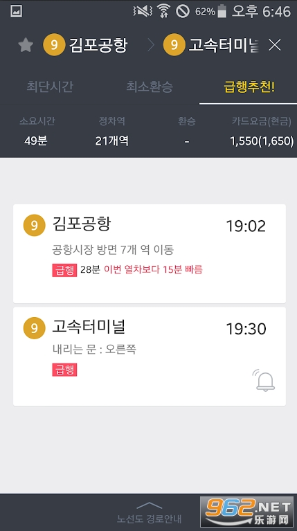Open the 김포공항 departure card

click(x=150, y=253)
